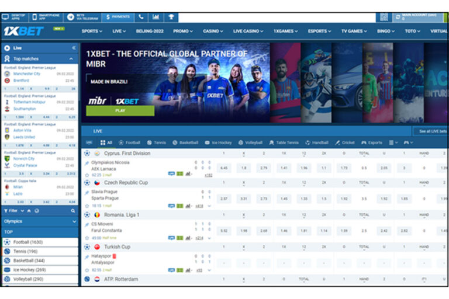The height and width of the screenshot is (299, 449).
Task: Open ATP Rotterdam tournament
Action: [x=121, y=279]
